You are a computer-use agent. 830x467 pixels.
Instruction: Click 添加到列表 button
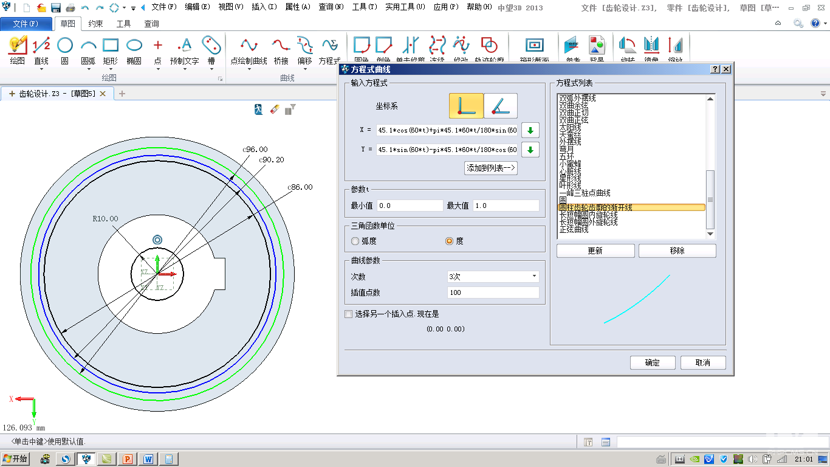click(x=491, y=168)
